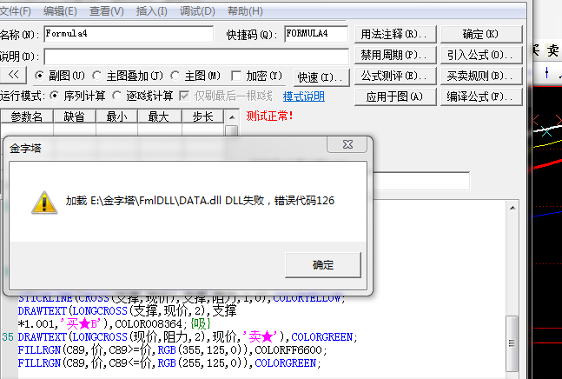The width and height of the screenshot is (562, 379).
Task: Click the 缺省 column header
Action: tap(74, 116)
